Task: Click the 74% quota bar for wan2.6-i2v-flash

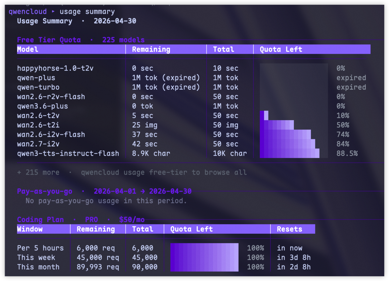Action: pos(286,135)
